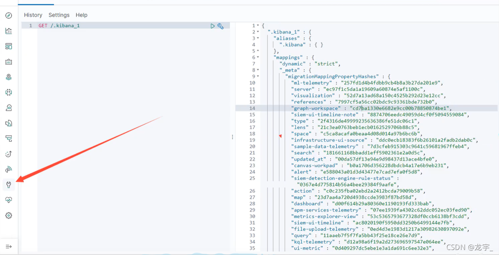Click the "type" hash line

[356, 121]
